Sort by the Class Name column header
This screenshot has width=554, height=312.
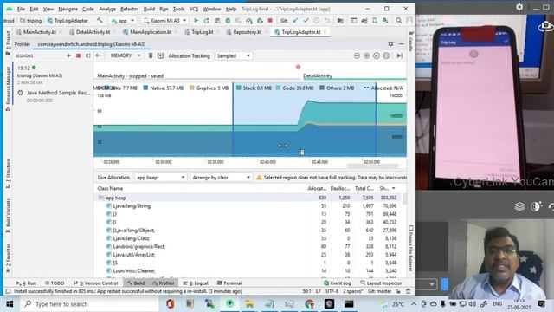coord(110,189)
